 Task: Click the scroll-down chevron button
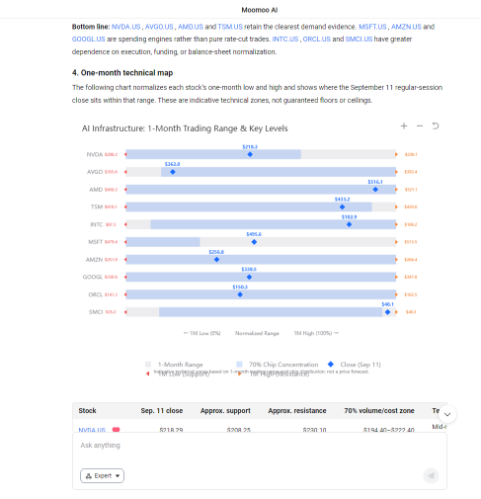click(x=447, y=414)
